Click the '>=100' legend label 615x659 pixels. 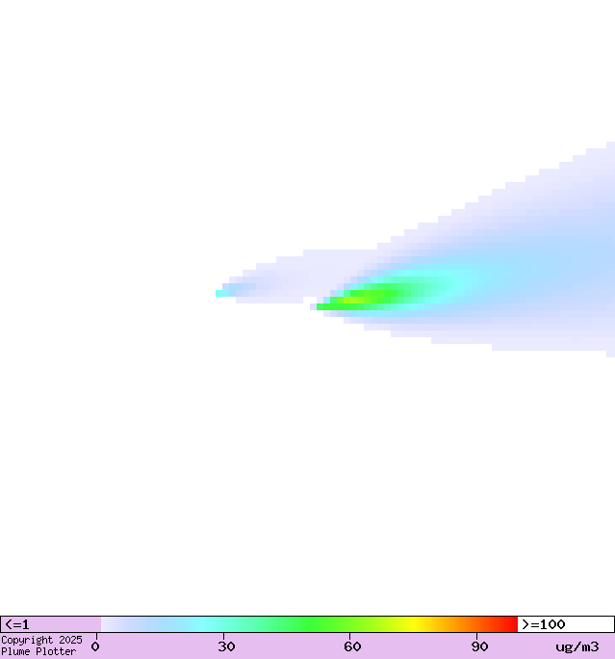543,624
